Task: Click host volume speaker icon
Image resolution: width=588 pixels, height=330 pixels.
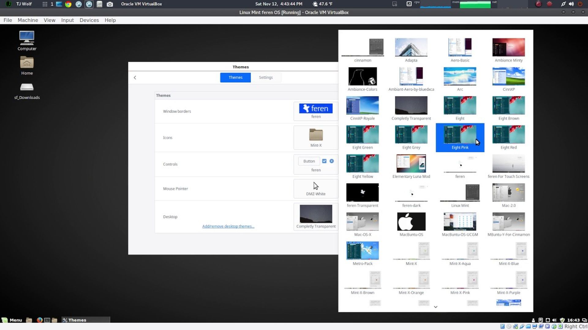Action: (571, 4)
